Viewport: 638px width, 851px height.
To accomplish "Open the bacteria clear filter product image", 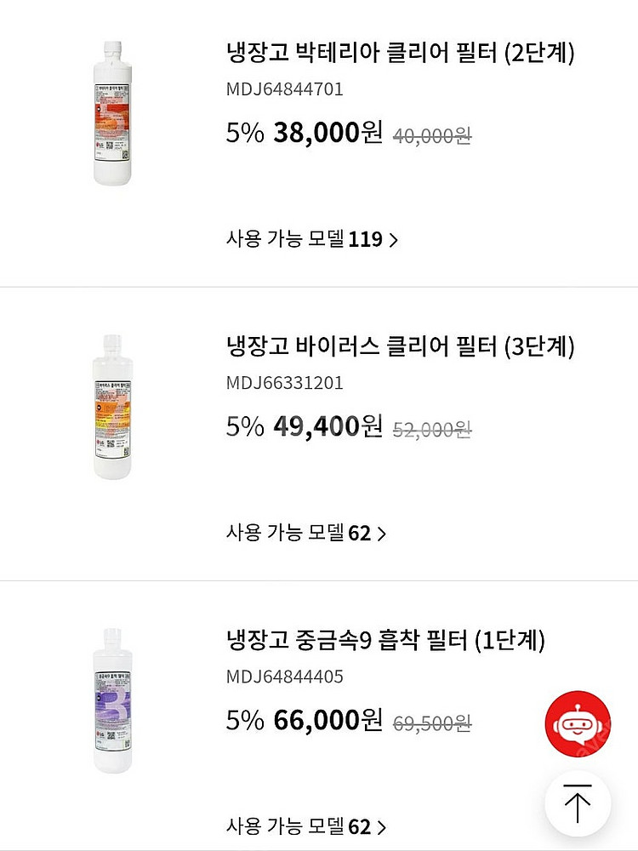I will point(111,113).
